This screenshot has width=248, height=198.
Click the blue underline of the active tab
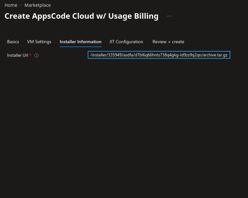(80, 47)
